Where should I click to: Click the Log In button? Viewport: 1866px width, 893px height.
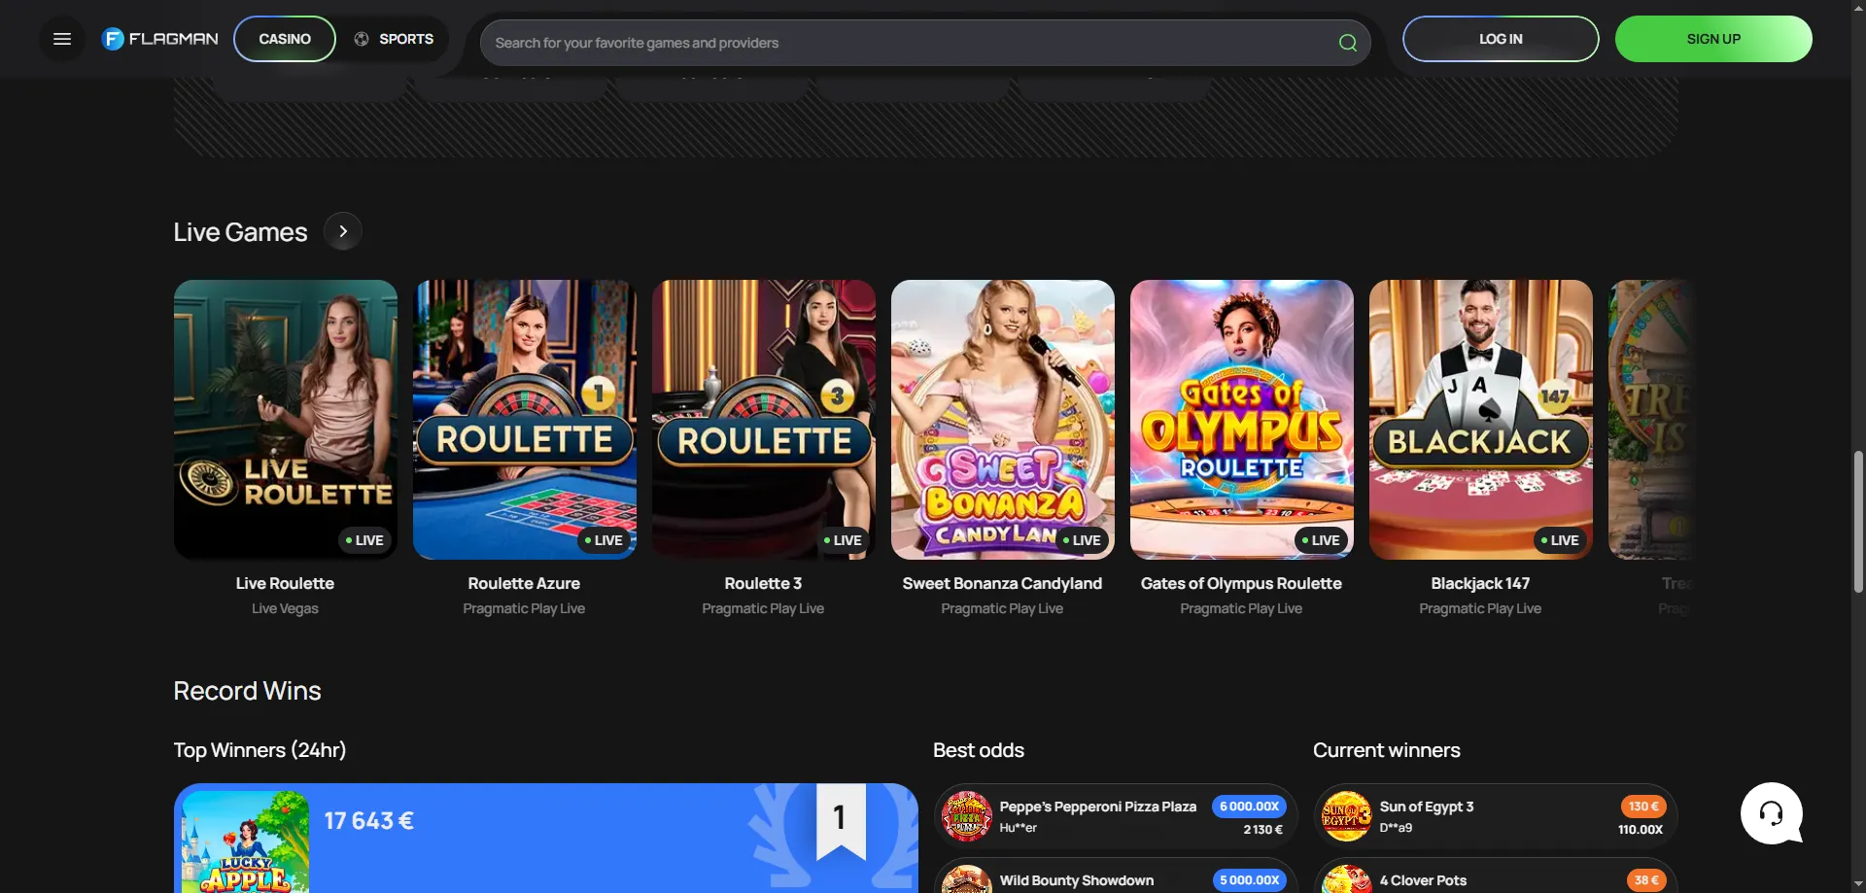click(1501, 39)
